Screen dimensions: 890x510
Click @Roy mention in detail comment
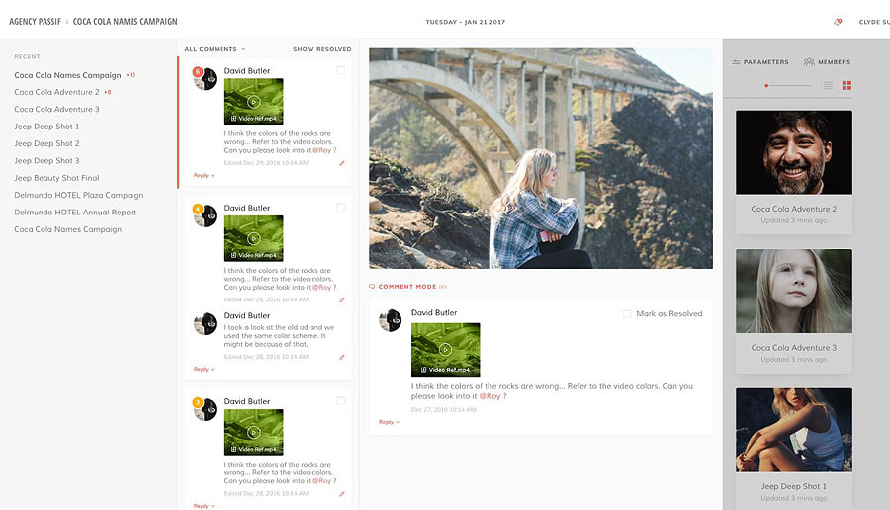[489, 396]
